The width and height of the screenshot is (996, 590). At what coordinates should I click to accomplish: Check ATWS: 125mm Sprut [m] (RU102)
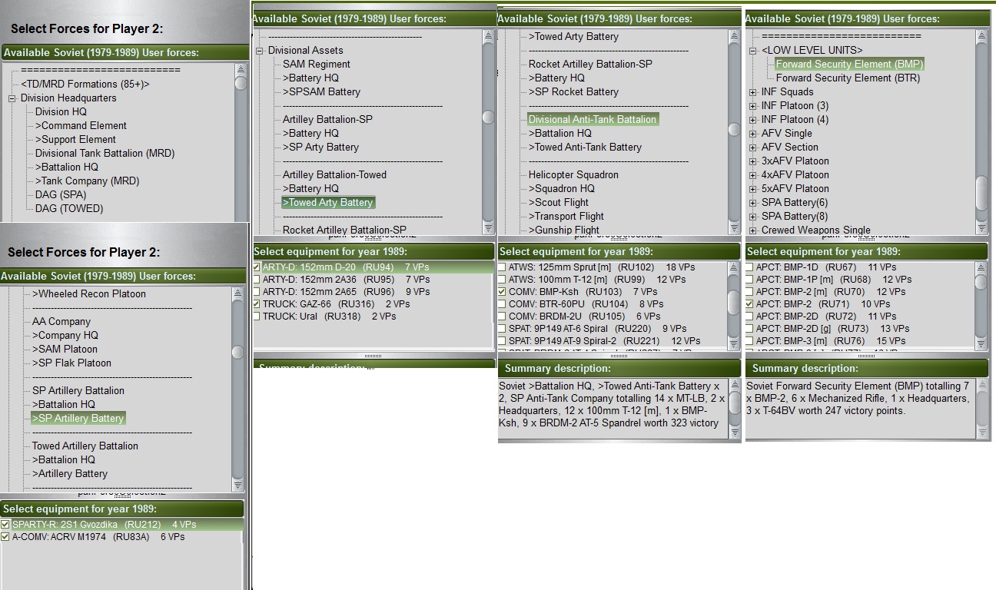coord(502,267)
